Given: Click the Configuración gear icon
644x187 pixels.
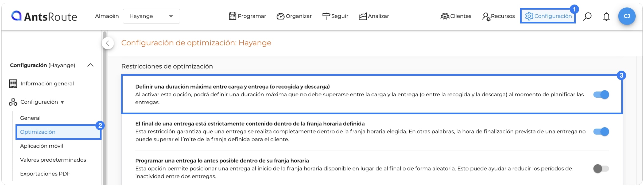Looking at the screenshot, I should pos(529,16).
